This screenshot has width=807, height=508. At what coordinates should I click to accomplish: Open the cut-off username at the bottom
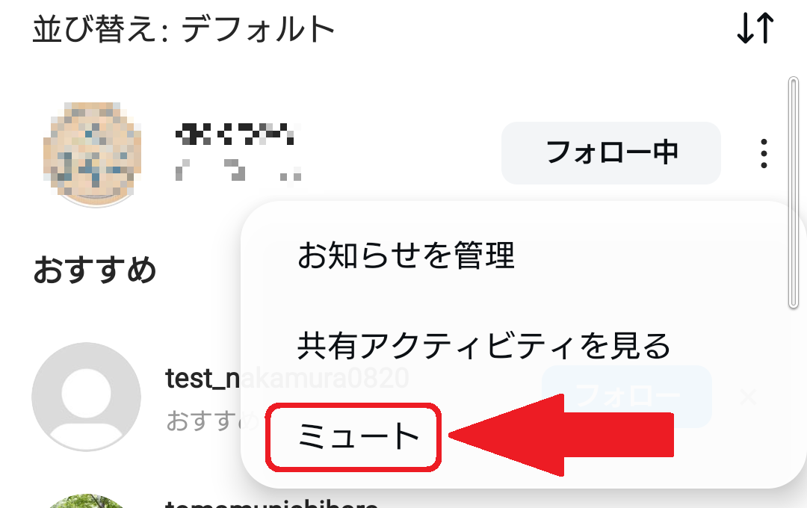pyautogui.click(x=272, y=504)
